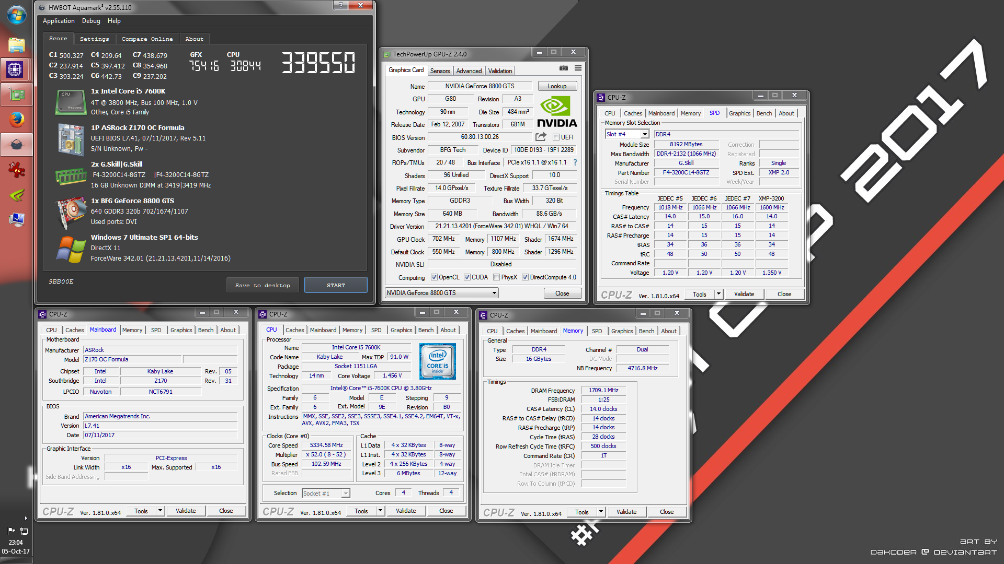1004x564 pixels.
Task: Click the Aquamark title bar help button
Action: point(340,5)
